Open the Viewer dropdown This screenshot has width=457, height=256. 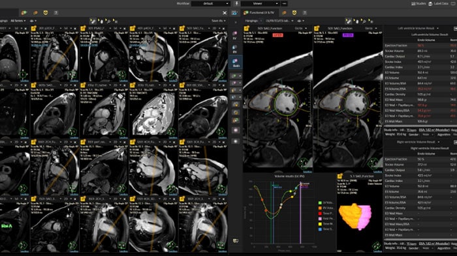(260, 3)
